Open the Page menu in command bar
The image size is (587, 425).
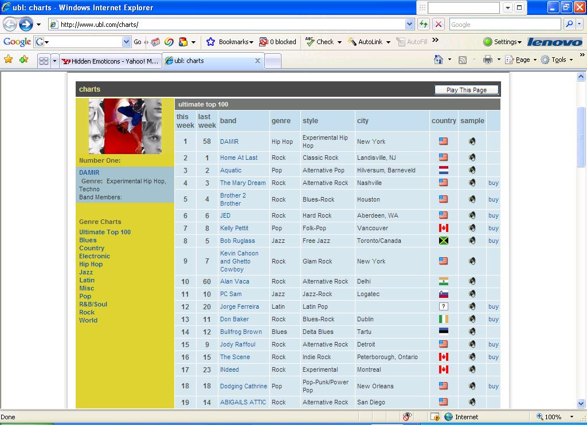(521, 60)
